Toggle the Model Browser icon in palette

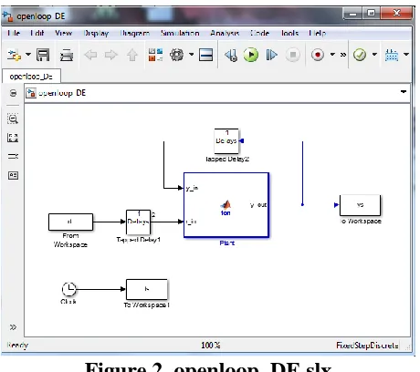point(13,93)
